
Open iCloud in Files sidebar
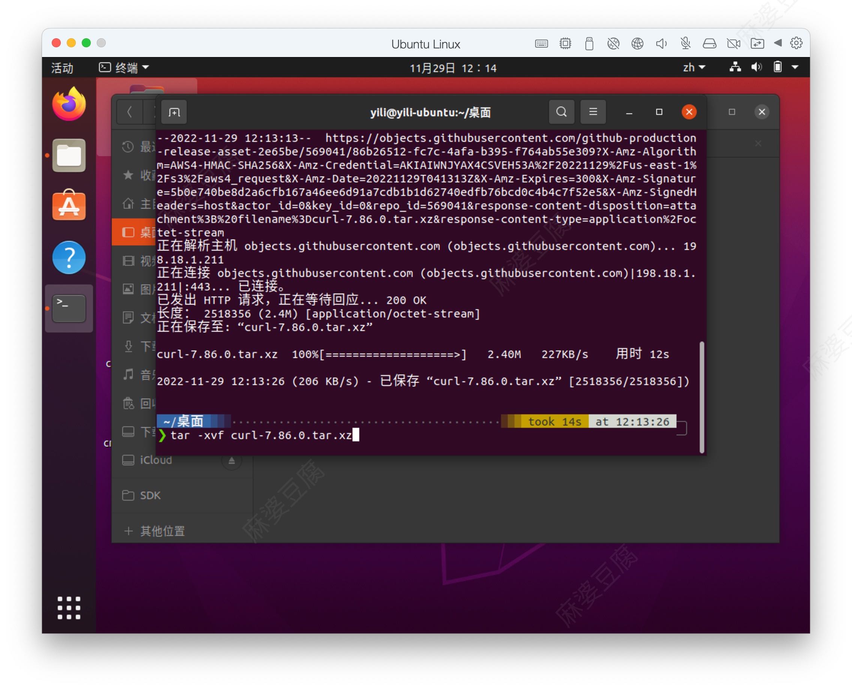(x=156, y=460)
